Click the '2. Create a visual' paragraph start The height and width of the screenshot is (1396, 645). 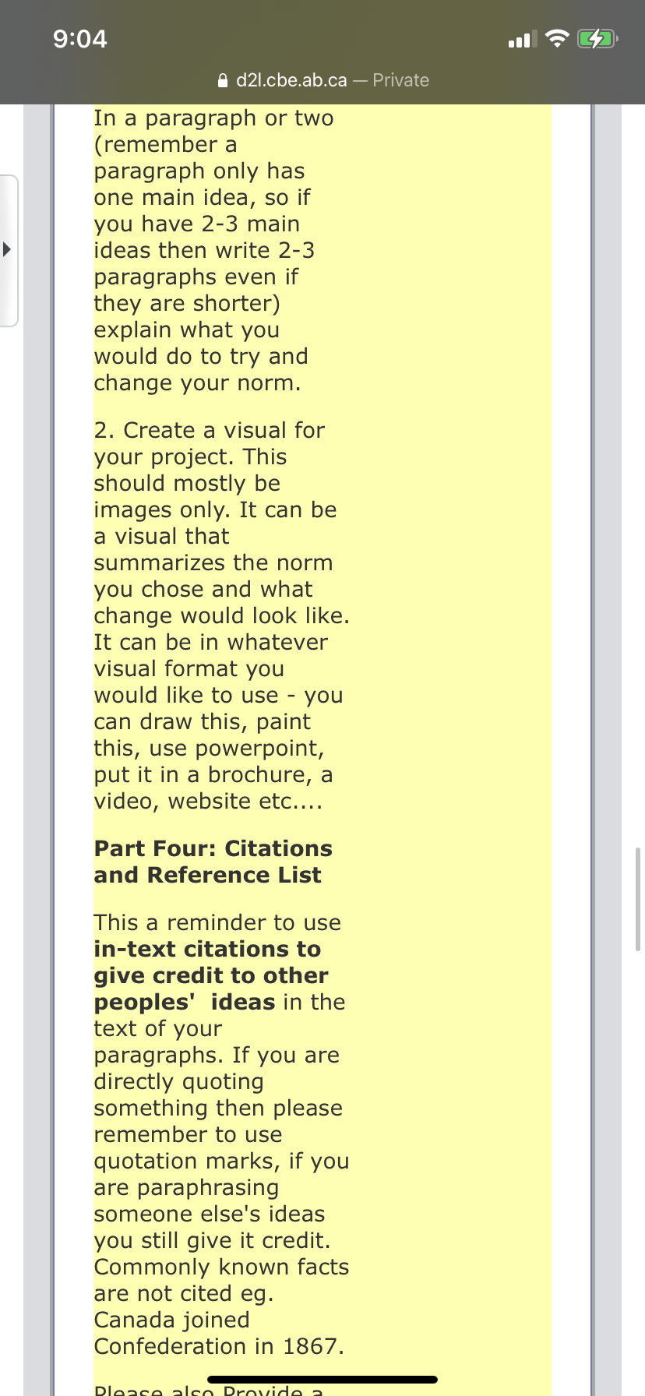(x=209, y=430)
